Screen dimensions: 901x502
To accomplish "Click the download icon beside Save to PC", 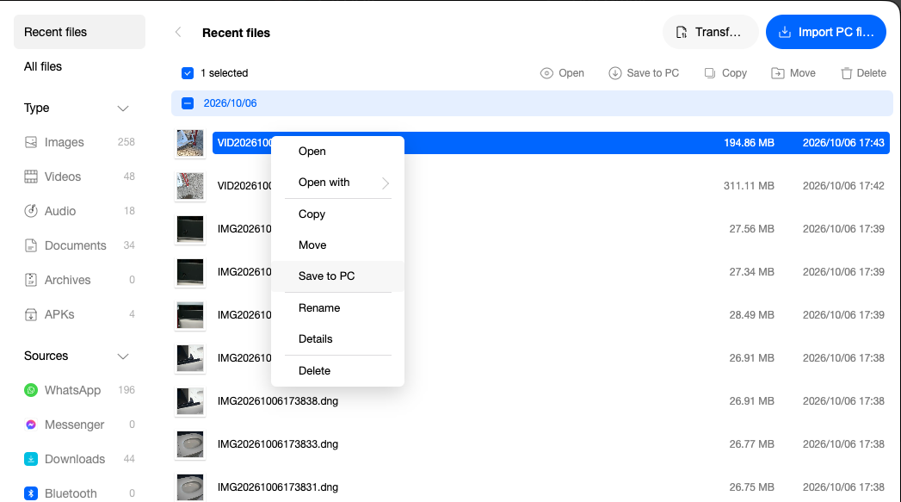I will click(x=614, y=73).
